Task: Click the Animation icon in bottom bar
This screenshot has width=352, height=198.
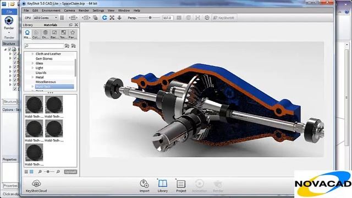Action: click(x=199, y=186)
